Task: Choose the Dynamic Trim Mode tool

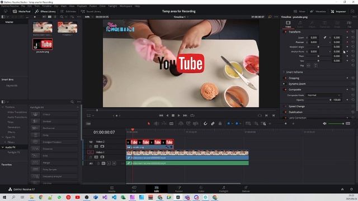Action: 164,123
